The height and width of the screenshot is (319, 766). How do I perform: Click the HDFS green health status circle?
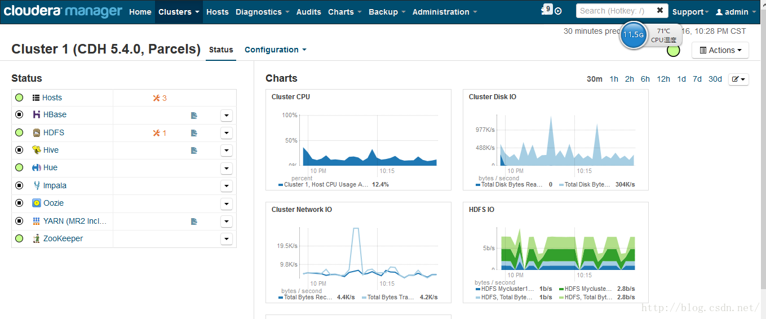(x=19, y=132)
